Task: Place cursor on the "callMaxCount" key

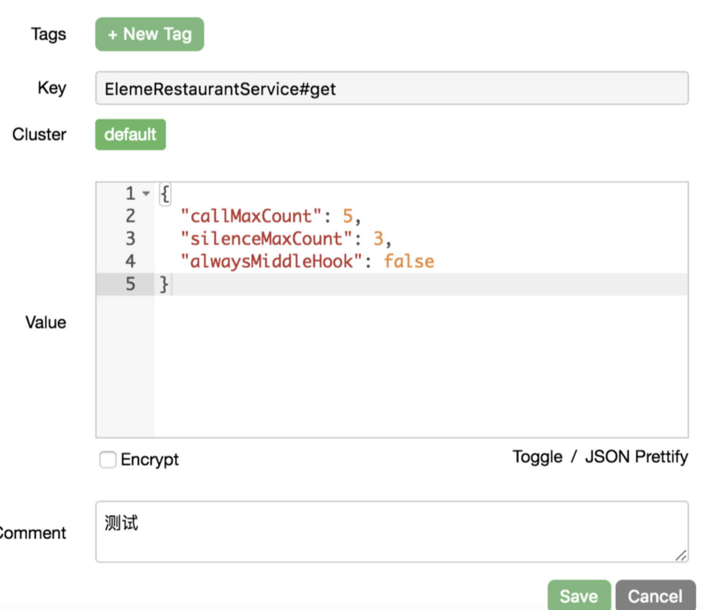Action: pyautogui.click(x=251, y=216)
